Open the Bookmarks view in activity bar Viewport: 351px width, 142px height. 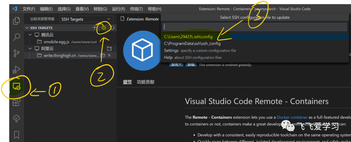click(x=17, y=135)
